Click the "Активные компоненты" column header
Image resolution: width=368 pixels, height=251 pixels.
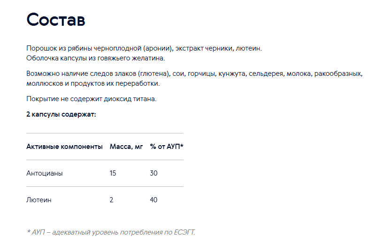tap(64, 147)
